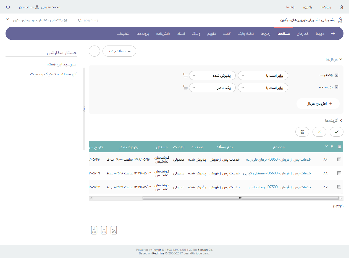Click the clear filters X button
Screen dimensions: 349x258
pyautogui.click(x=319, y=132)
